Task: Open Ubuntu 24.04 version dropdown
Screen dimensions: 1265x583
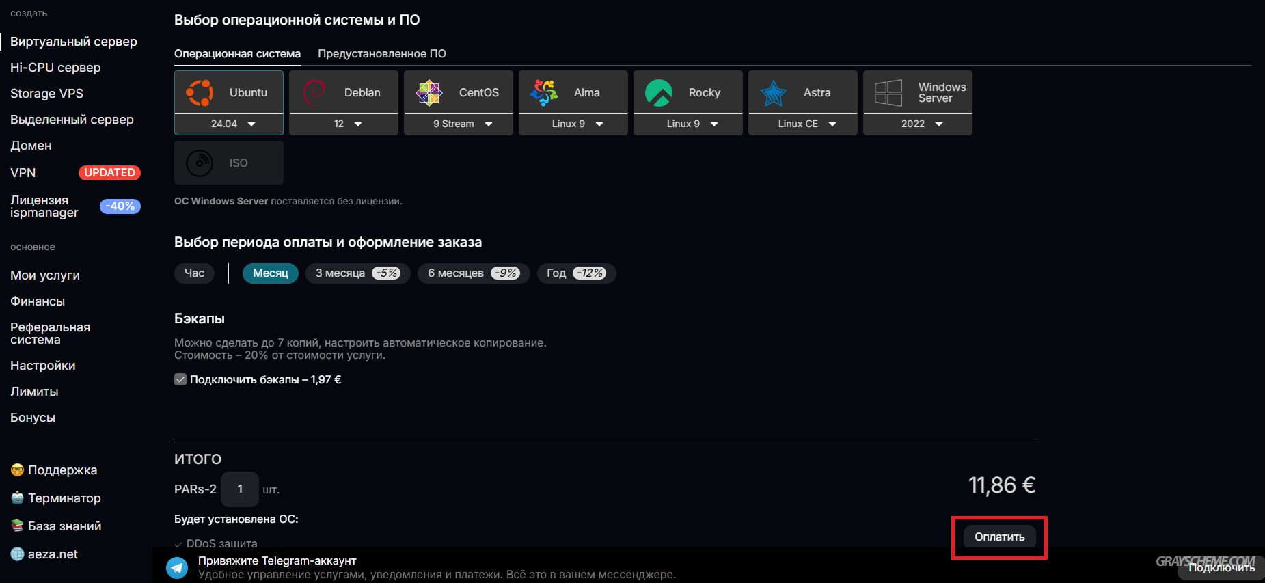Action: [x=229, y=124]
